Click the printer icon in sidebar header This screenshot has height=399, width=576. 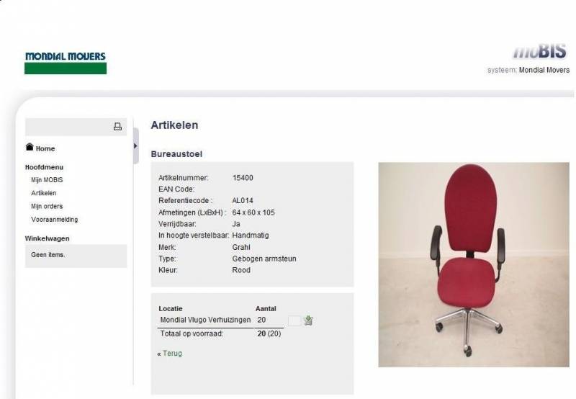click(x=117, y=127)
